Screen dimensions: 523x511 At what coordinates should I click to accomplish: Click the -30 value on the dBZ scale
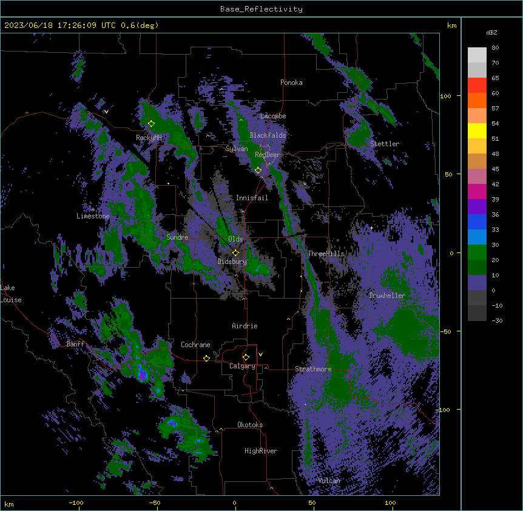(x=497, y=320)
